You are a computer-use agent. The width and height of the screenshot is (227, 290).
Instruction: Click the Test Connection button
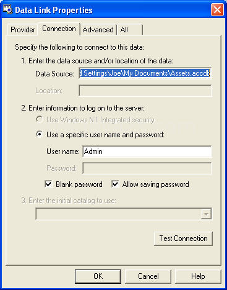(x=183, y=238)
